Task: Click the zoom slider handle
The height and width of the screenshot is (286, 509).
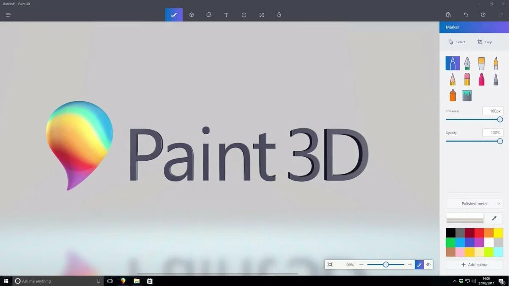Action: [x=386, y=265]
